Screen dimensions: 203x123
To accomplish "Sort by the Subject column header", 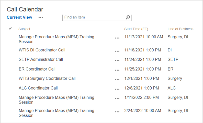I will click(24, 29).
